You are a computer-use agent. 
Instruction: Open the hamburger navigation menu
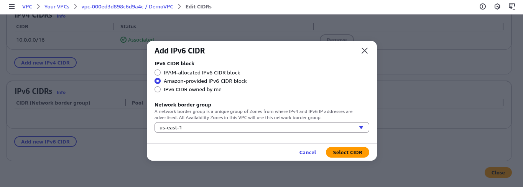pos(12,6)
